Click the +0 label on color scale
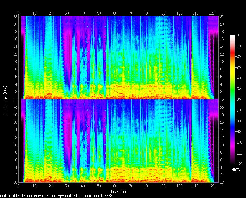Screen dimensions: 246x198 237,35
